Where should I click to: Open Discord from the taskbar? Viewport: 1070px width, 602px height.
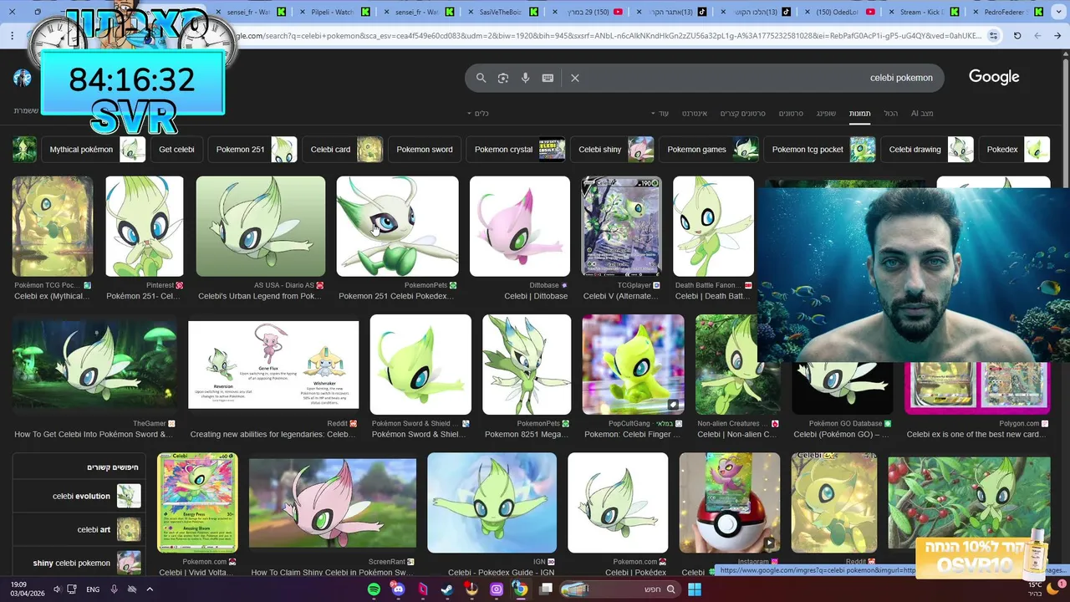tap(398, 589)
